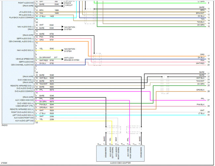Click the X2 connector label
This screenshot has height=166, width=215.
(x=37, y=22)
